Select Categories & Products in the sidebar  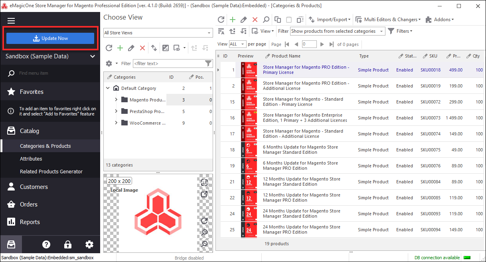(x=50, y=146)
